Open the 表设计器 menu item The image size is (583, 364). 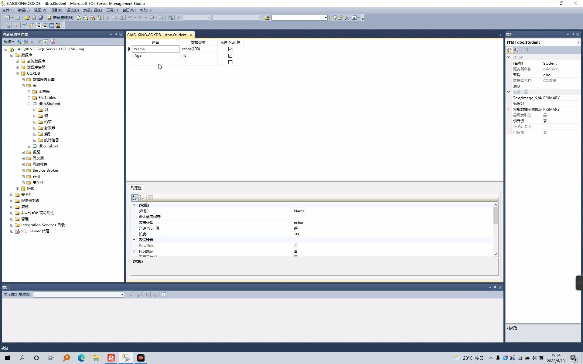[92, 10]
